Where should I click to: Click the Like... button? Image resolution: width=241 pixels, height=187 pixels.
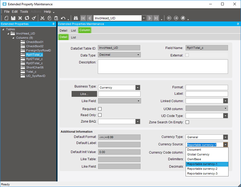click(84, 94)
